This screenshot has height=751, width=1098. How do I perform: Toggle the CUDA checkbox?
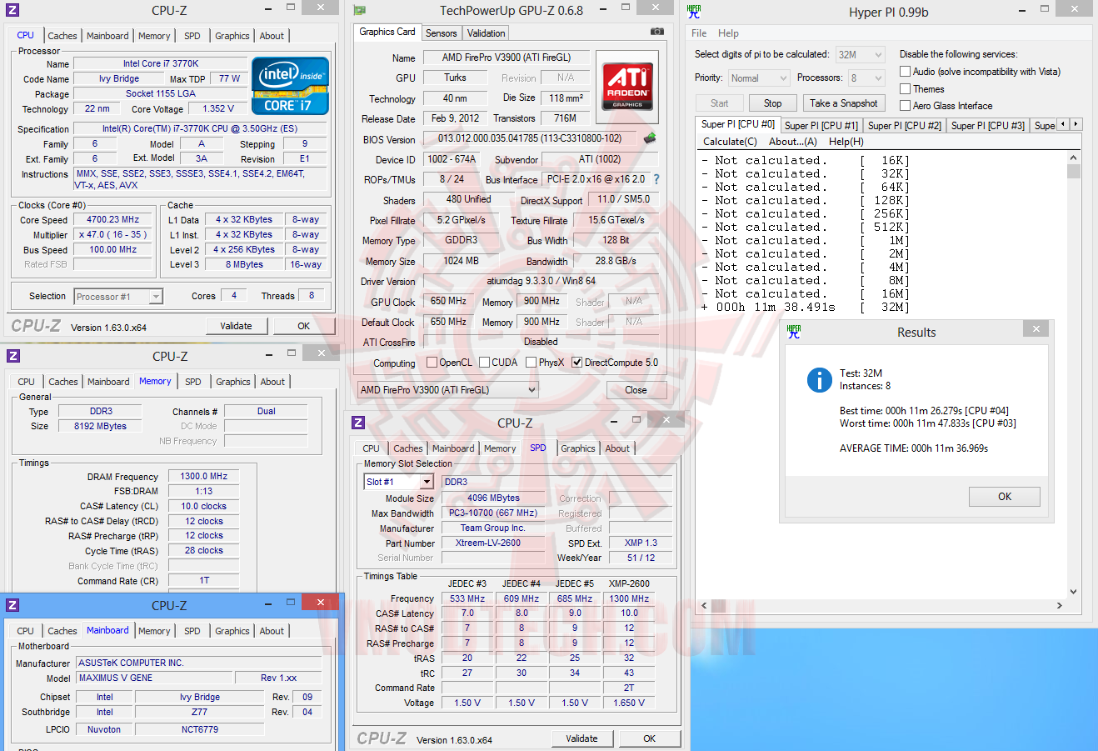484,363
